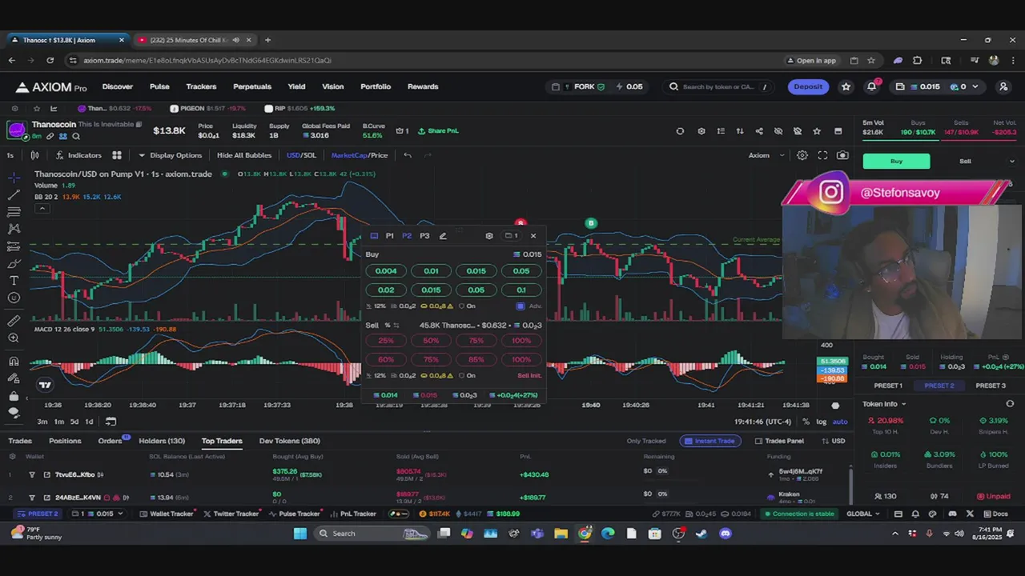Expand the wallet balance dropdown in header
The image size is (1025, 576).
[977, 86]
